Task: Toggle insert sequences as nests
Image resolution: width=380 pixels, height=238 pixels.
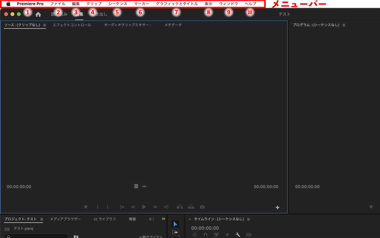Action: coord(194,235)
